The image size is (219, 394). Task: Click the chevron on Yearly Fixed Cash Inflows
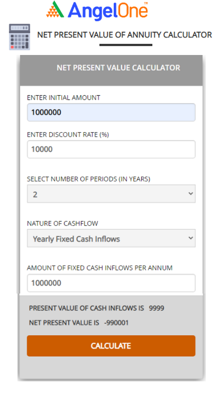191,238
